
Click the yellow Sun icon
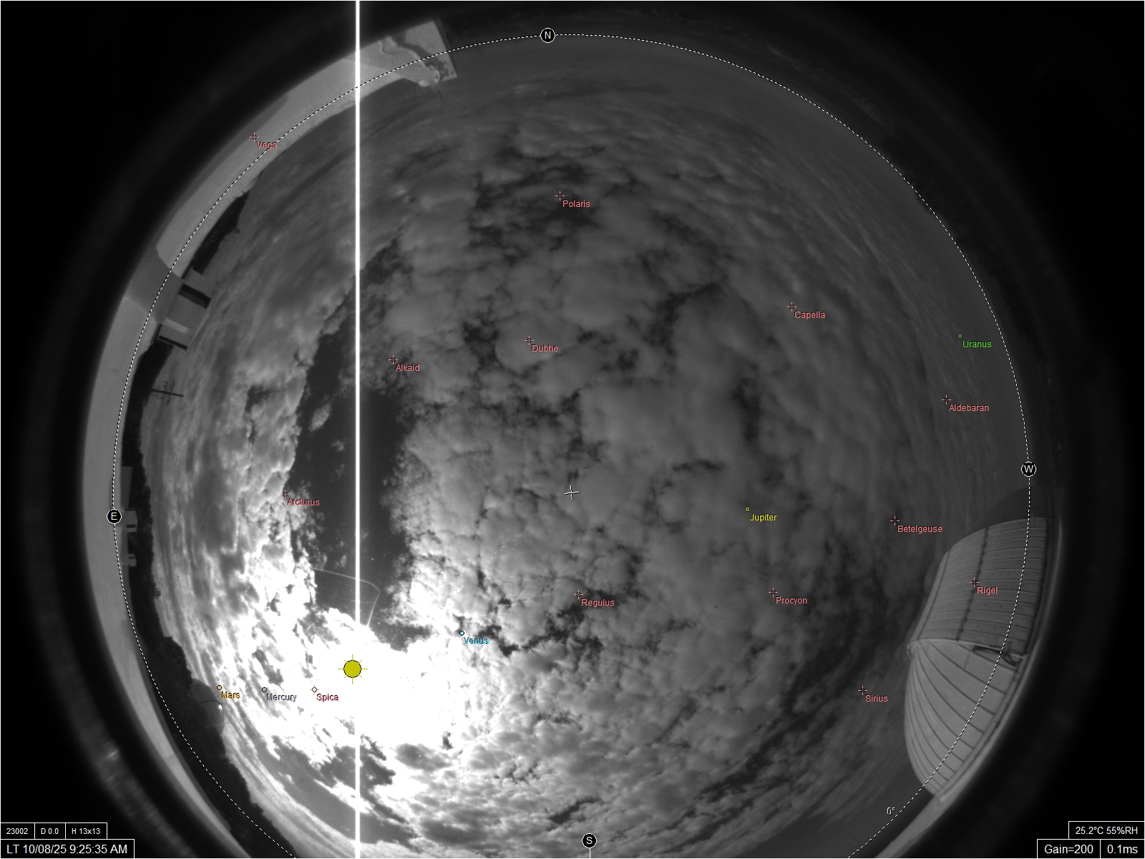(352, 669)
